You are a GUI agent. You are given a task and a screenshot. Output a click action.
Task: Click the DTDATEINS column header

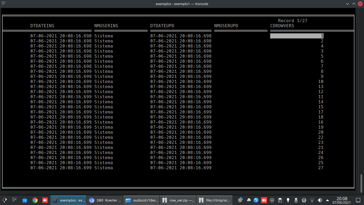tap(42, 26)
